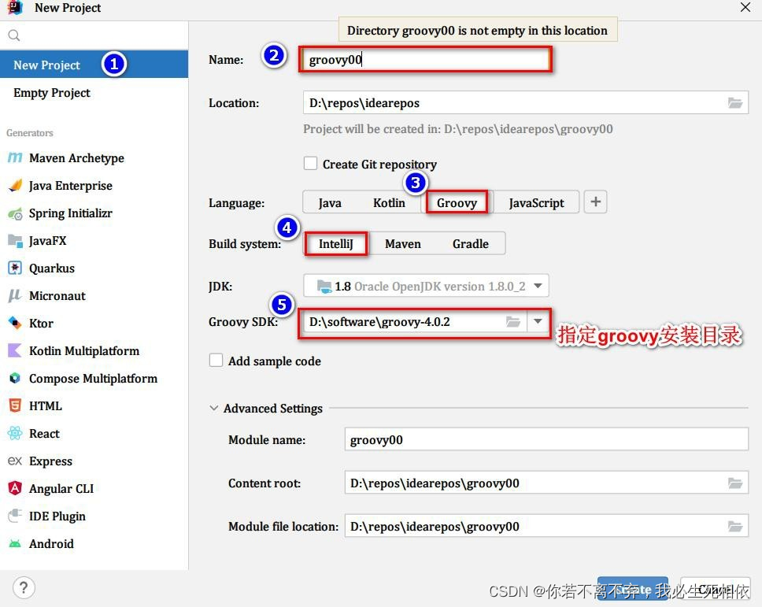This screenshot has width=762, height=607.
Task: Close the New Project dialog
Action: point(745,7)
